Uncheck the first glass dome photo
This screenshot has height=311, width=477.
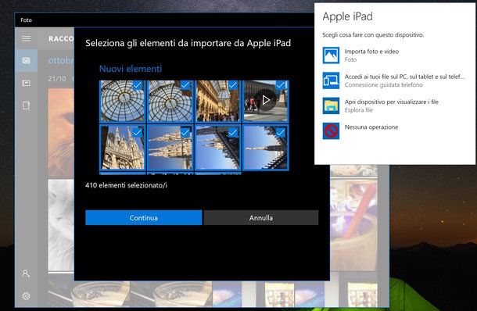click(137, 85)
